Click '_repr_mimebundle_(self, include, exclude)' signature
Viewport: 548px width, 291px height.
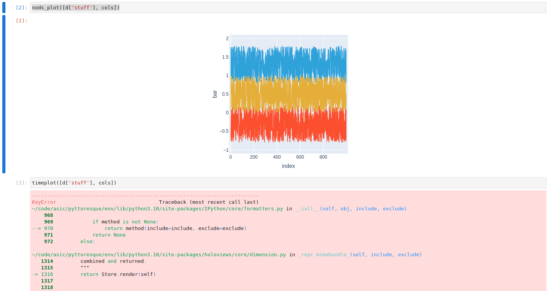click(x=360, y=254)
